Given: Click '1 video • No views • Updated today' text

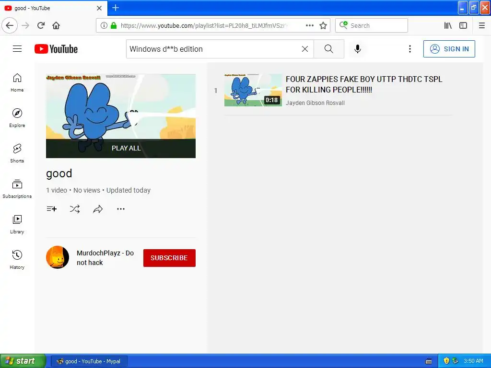Looking at the screenshot, I should pyautogui.click(x=98, y=190).
